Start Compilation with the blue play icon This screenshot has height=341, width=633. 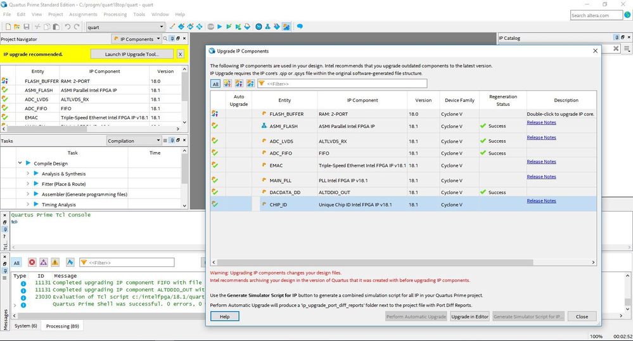[220, 27]
